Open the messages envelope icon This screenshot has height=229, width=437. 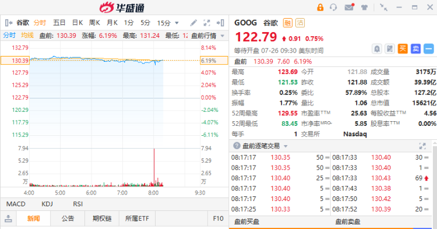coord(349,7)
